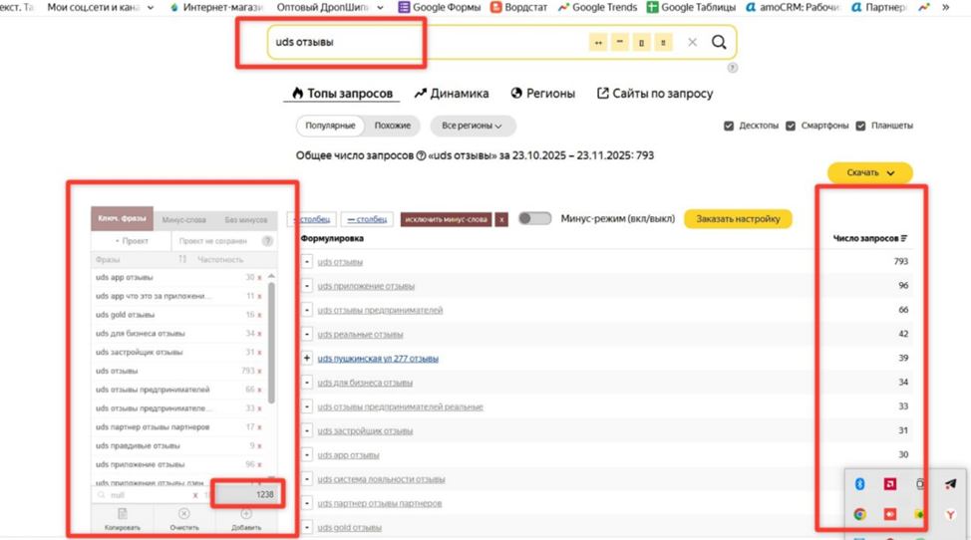Viewport: 971px width, 540px height.
Task: Toggle plus button for 'uds пушкинская ул 277 отзывы'
Action: [x=306, y=358]
